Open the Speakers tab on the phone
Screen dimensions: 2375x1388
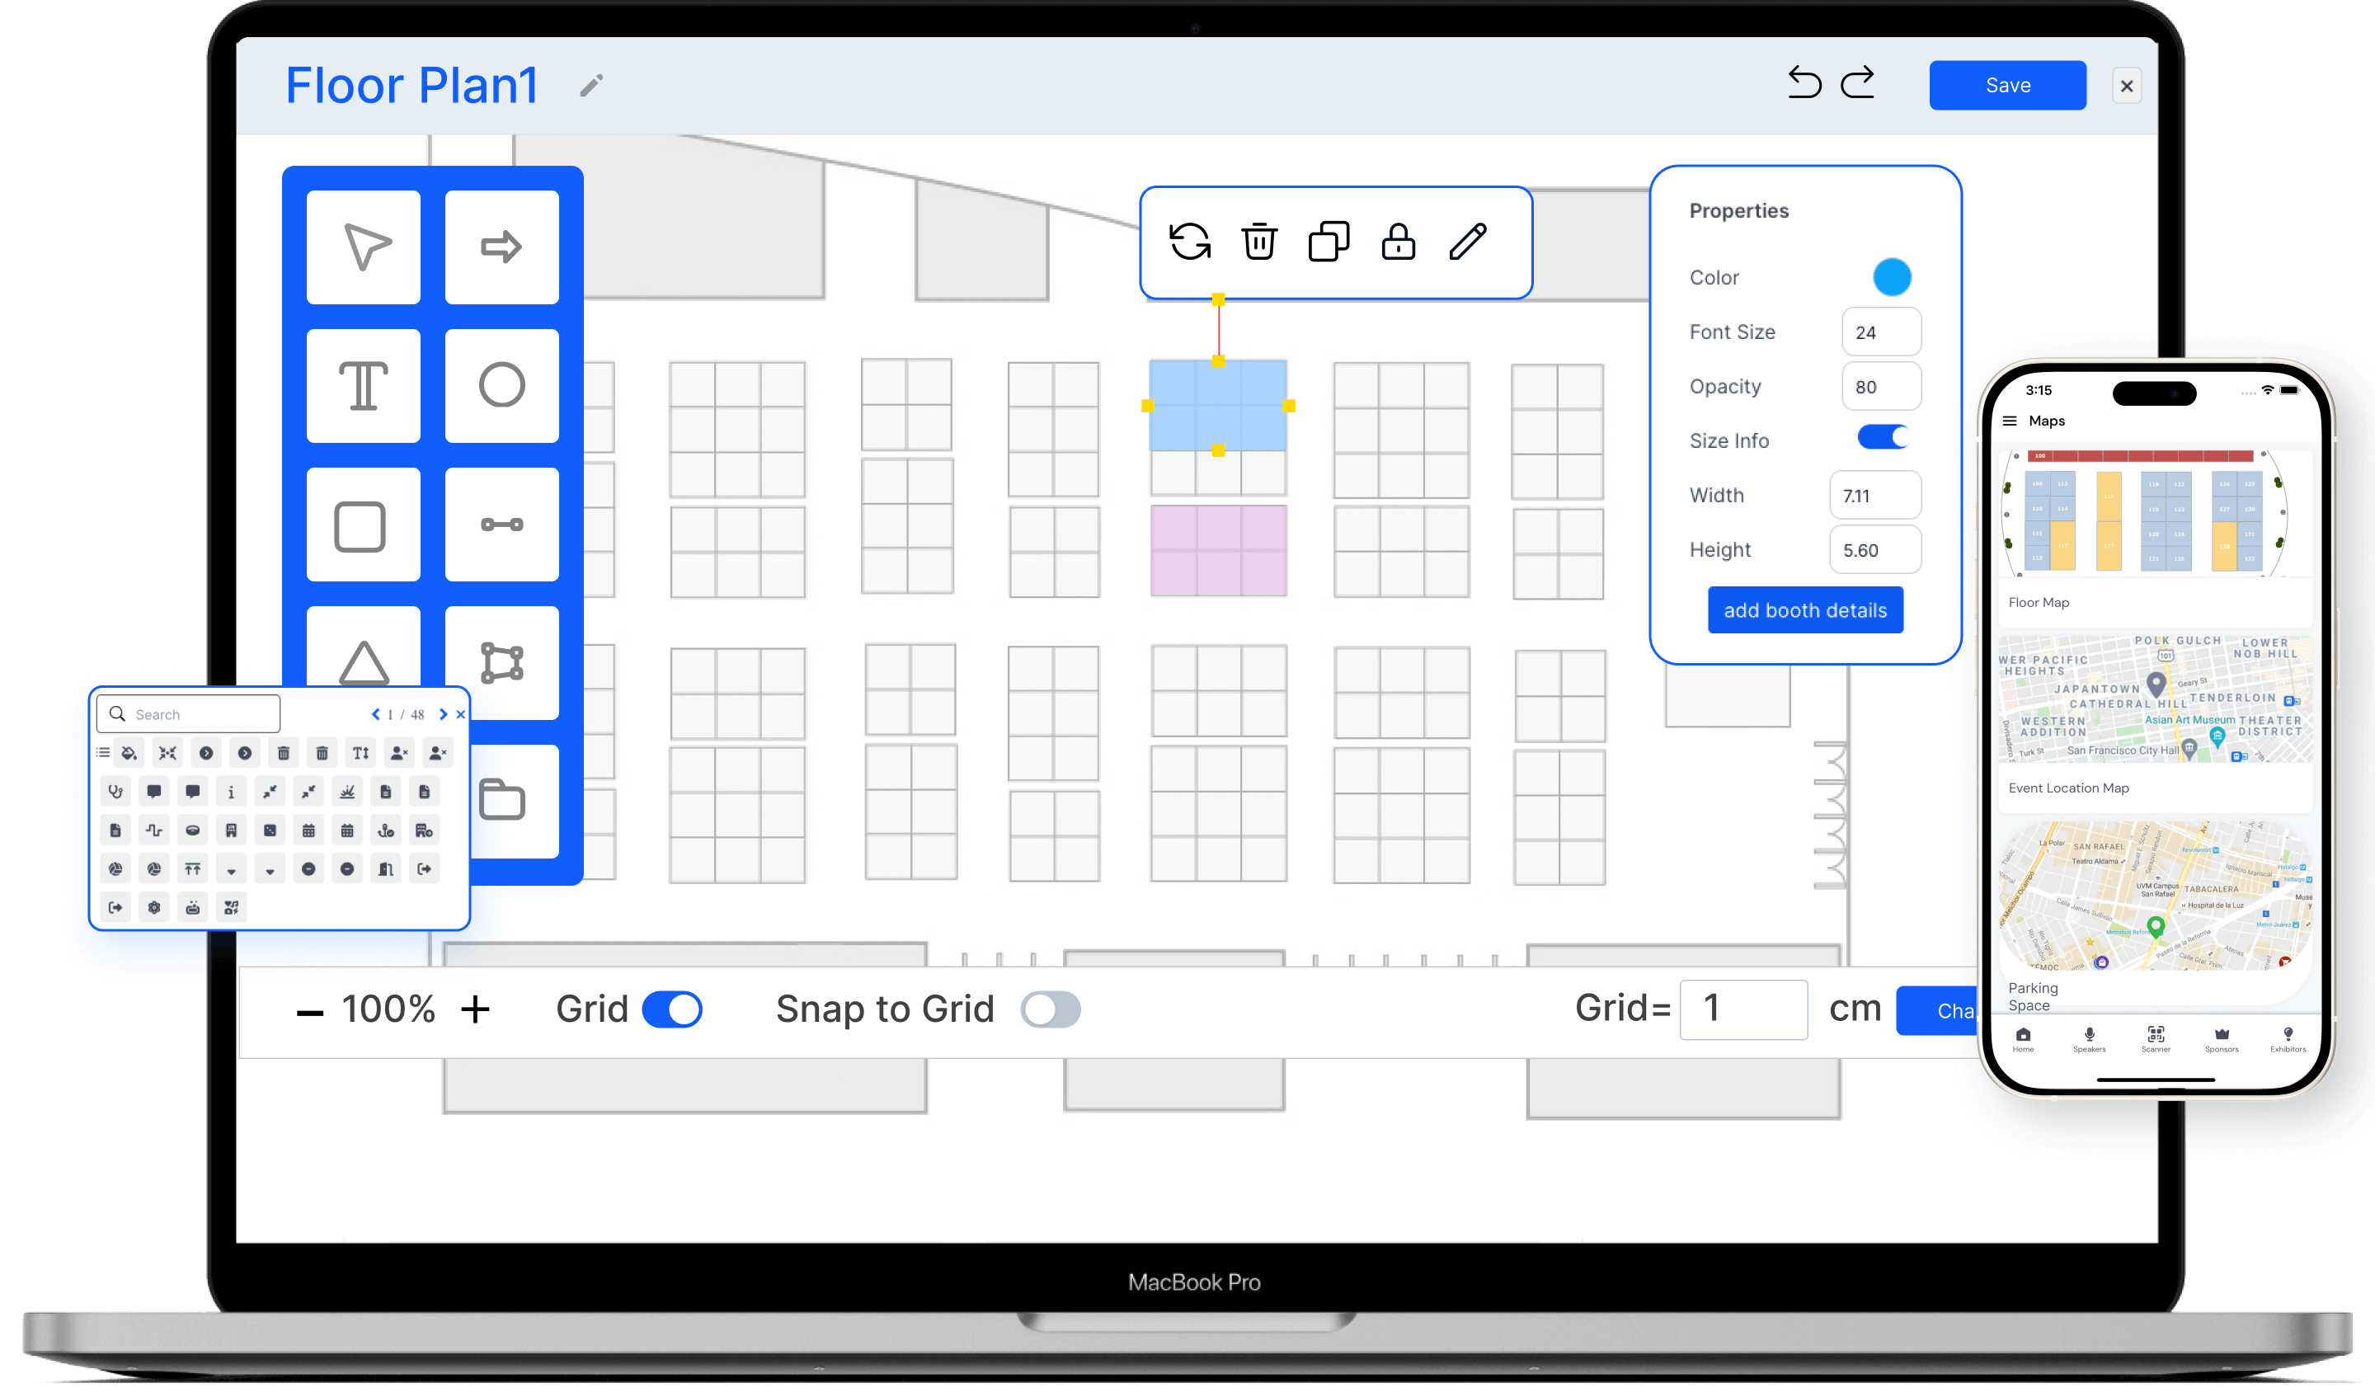[2090, 1039]
